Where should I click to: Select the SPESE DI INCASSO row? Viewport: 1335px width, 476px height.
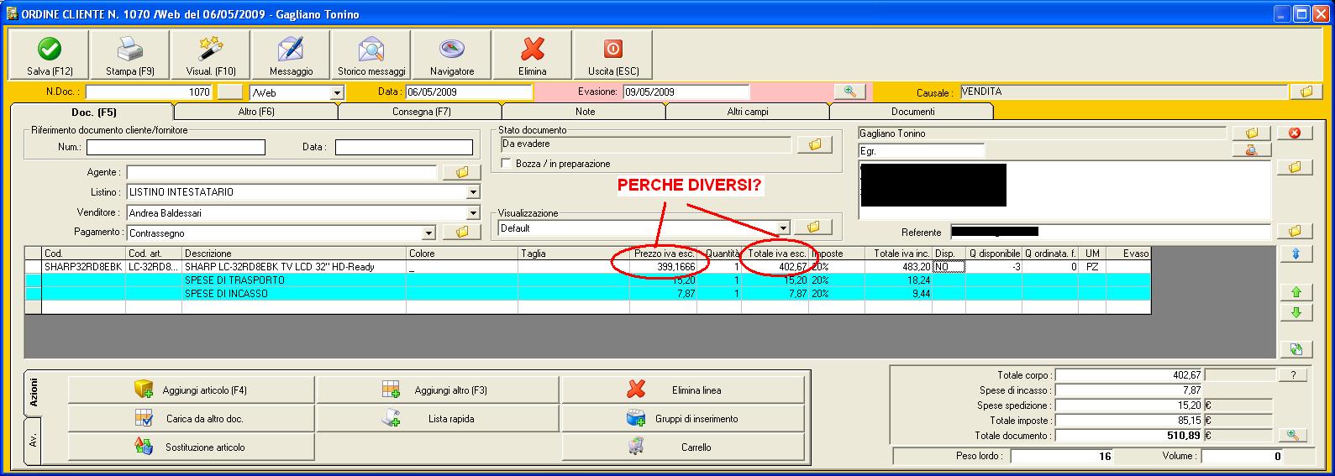(x=588, y=293)
